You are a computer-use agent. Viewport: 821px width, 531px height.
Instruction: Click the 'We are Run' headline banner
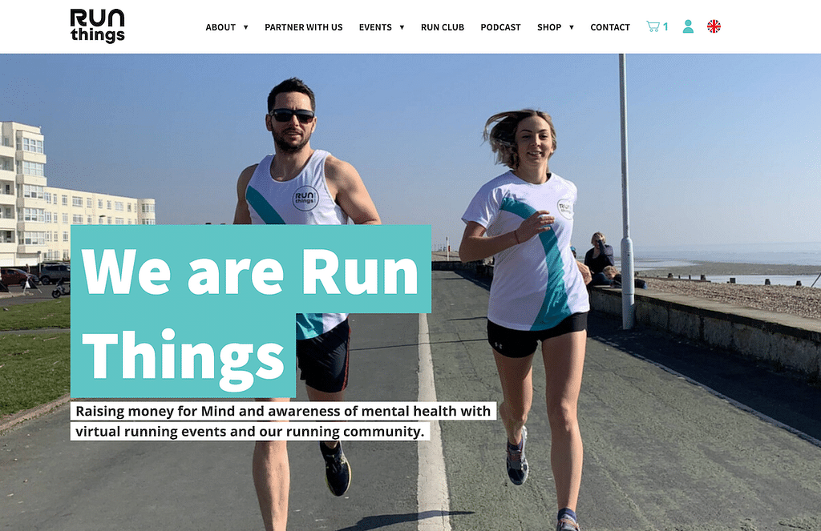pos(251,269)
